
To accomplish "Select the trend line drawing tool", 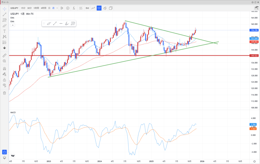I will pos(5,14).
